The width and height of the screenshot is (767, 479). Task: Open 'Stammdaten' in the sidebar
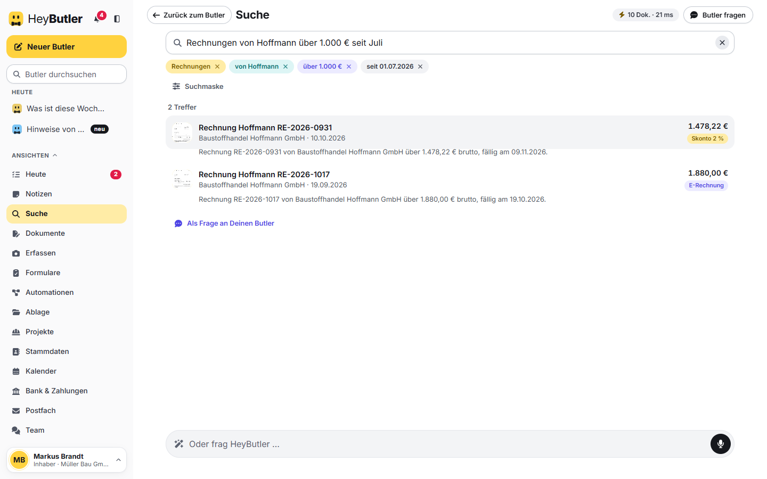67,352
